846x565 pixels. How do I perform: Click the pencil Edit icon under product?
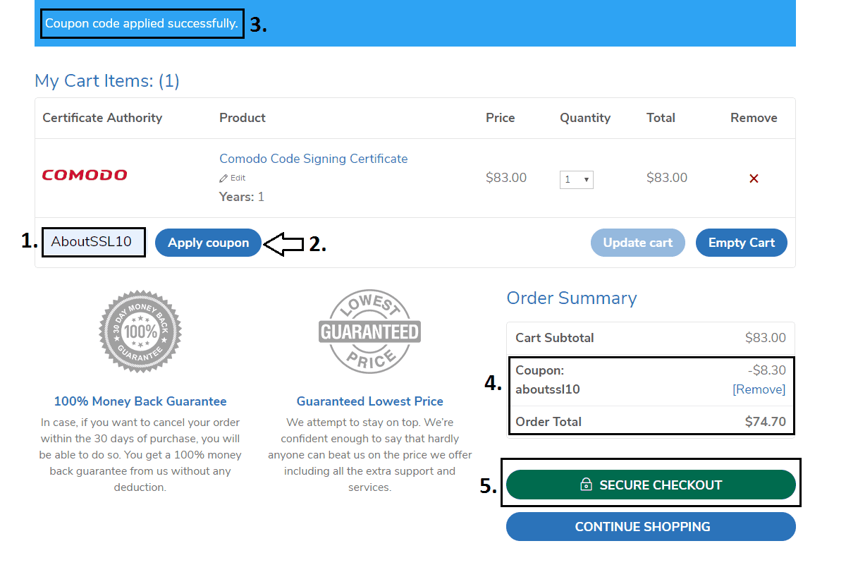click(x=223, y=178)
